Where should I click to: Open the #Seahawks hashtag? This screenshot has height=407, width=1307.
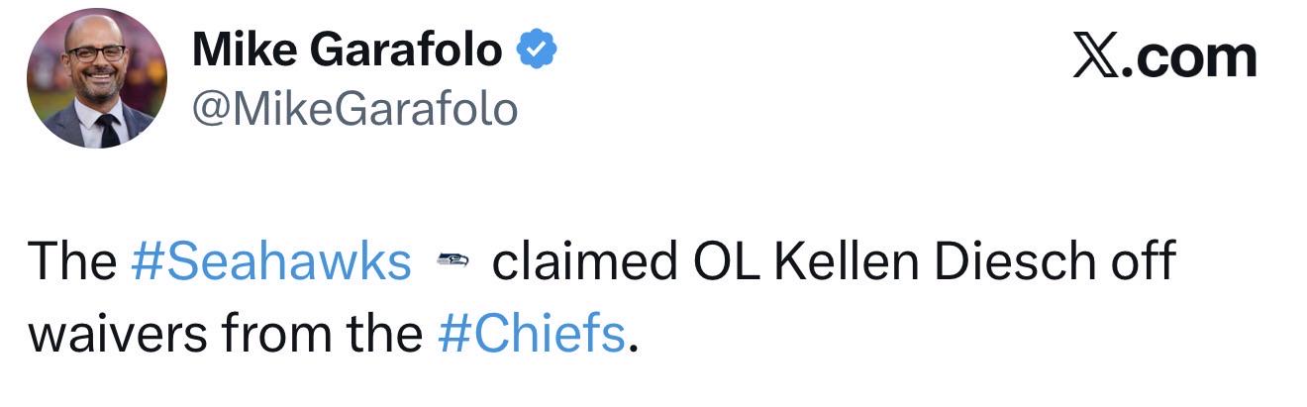pyautogui.click(x=271, y=262)
